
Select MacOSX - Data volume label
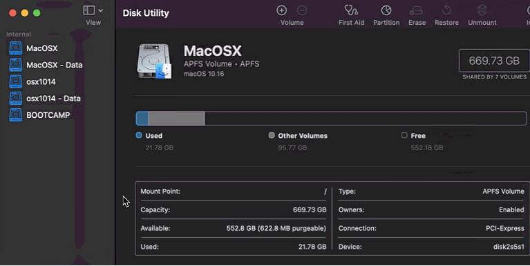pyautogui.click(x=55, y=65)
